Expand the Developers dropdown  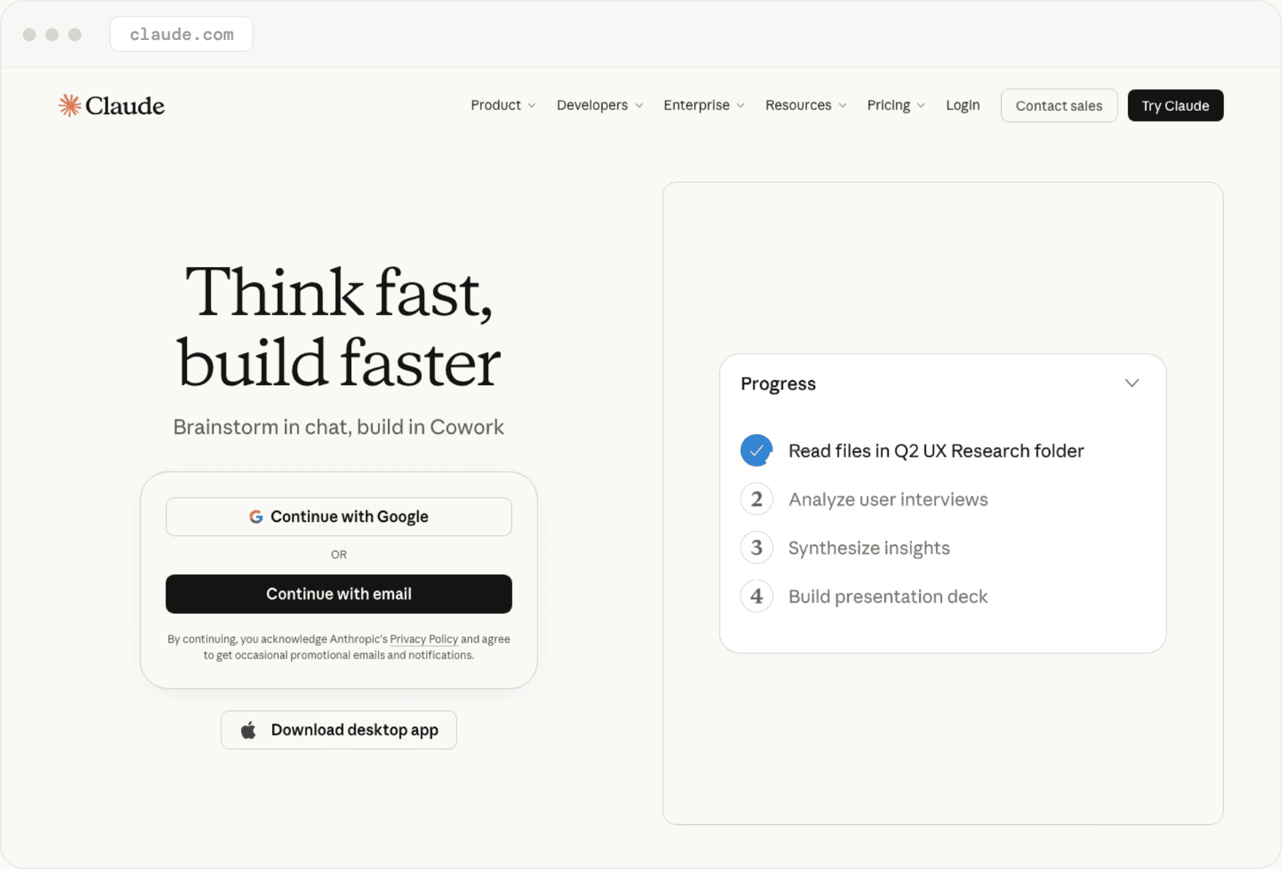click(x=600, y=105)
